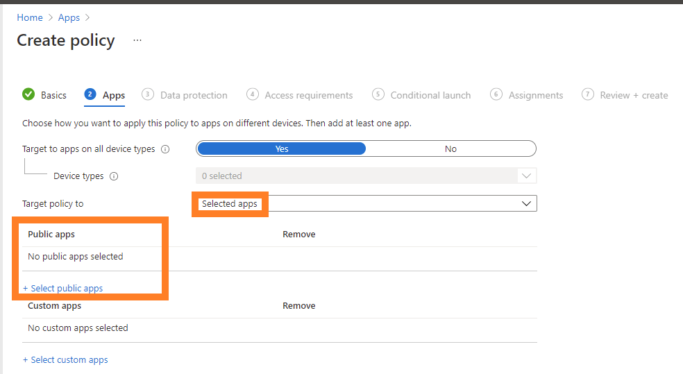Click the step 2 number circle icon

pyautogui.click(x=90, y=94)
